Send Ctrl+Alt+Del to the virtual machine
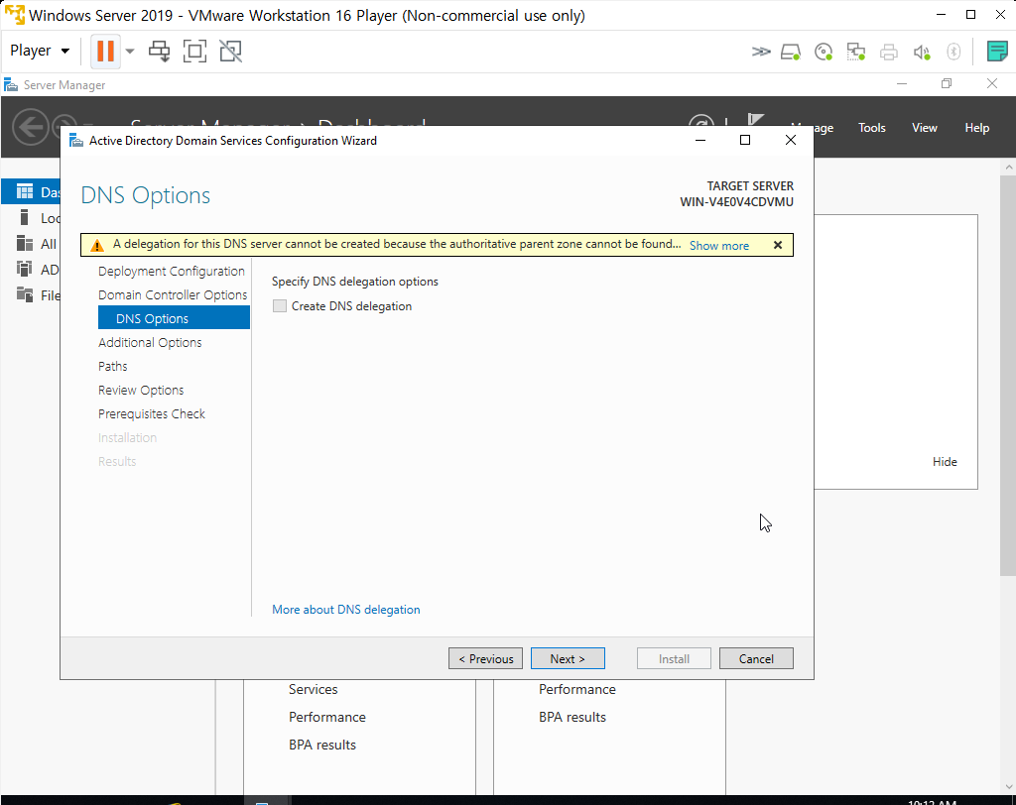Viewport: 1016px width, 805px height. click(x=160, y=52)
